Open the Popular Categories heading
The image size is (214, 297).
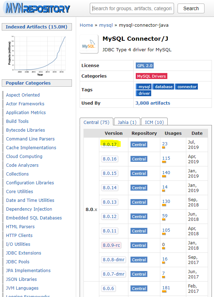28,83
